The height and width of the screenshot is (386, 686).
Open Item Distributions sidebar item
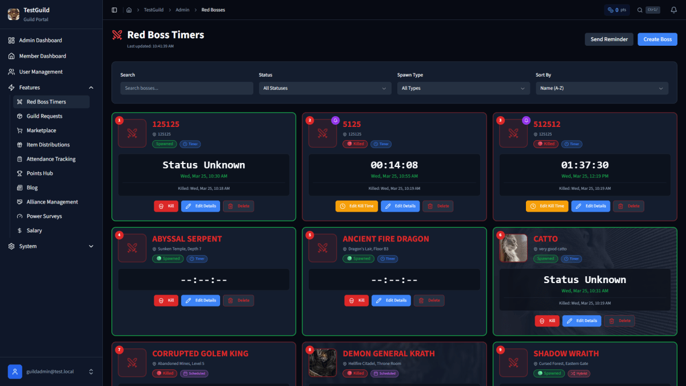coord(51,145)
